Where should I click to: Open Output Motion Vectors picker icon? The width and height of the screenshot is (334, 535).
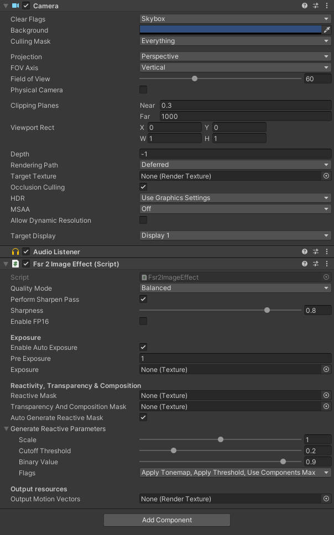[326, 499]
